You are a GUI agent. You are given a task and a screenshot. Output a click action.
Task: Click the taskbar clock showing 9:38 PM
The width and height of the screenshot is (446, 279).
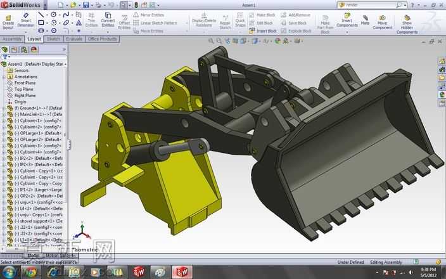[x=428, y=272]
